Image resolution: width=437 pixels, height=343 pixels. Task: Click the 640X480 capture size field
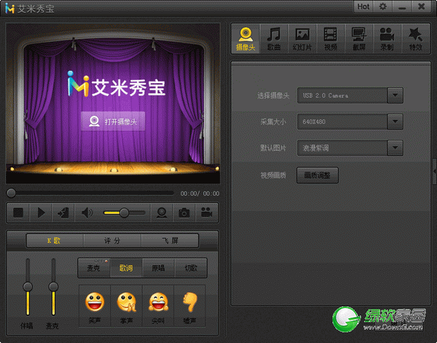tap(350, 122)
